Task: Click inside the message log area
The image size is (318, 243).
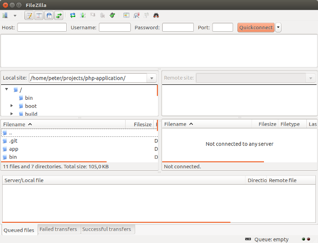Action: [x=159, y=51]
